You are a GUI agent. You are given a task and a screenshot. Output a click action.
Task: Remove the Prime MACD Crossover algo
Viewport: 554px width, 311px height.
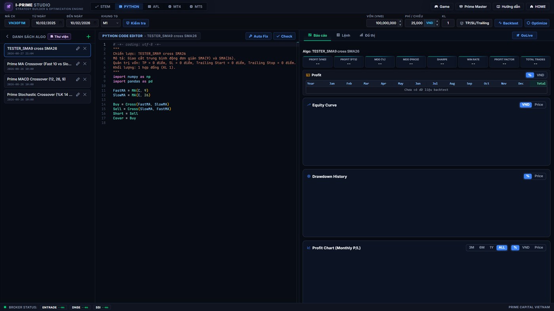point(85,79)
